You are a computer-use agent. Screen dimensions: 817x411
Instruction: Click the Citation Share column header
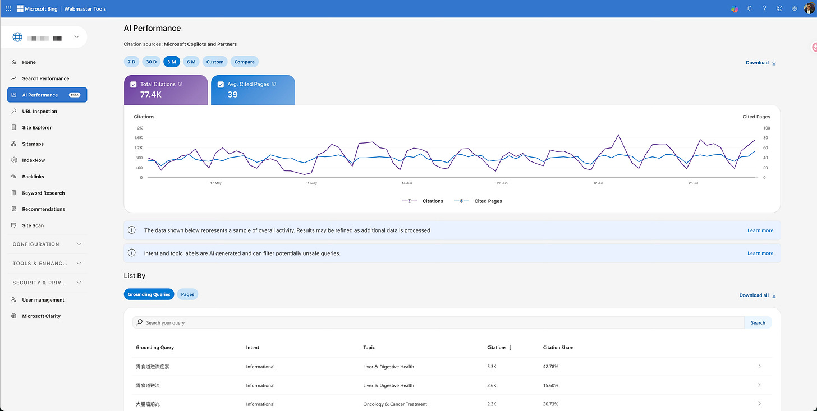[558, 348]
